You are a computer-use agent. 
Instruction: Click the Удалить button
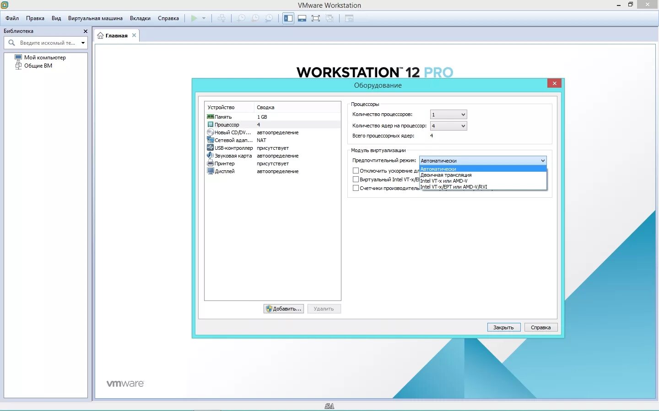(x=324, y=309)
